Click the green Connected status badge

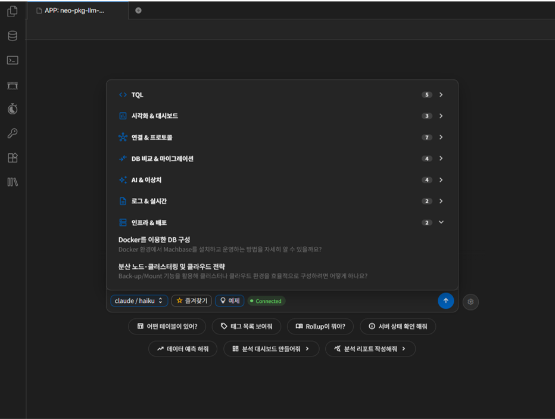coord(266,301)
